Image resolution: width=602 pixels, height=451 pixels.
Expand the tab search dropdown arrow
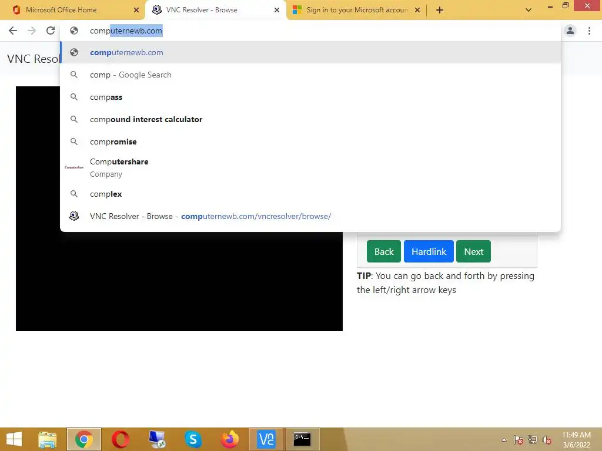529,10
